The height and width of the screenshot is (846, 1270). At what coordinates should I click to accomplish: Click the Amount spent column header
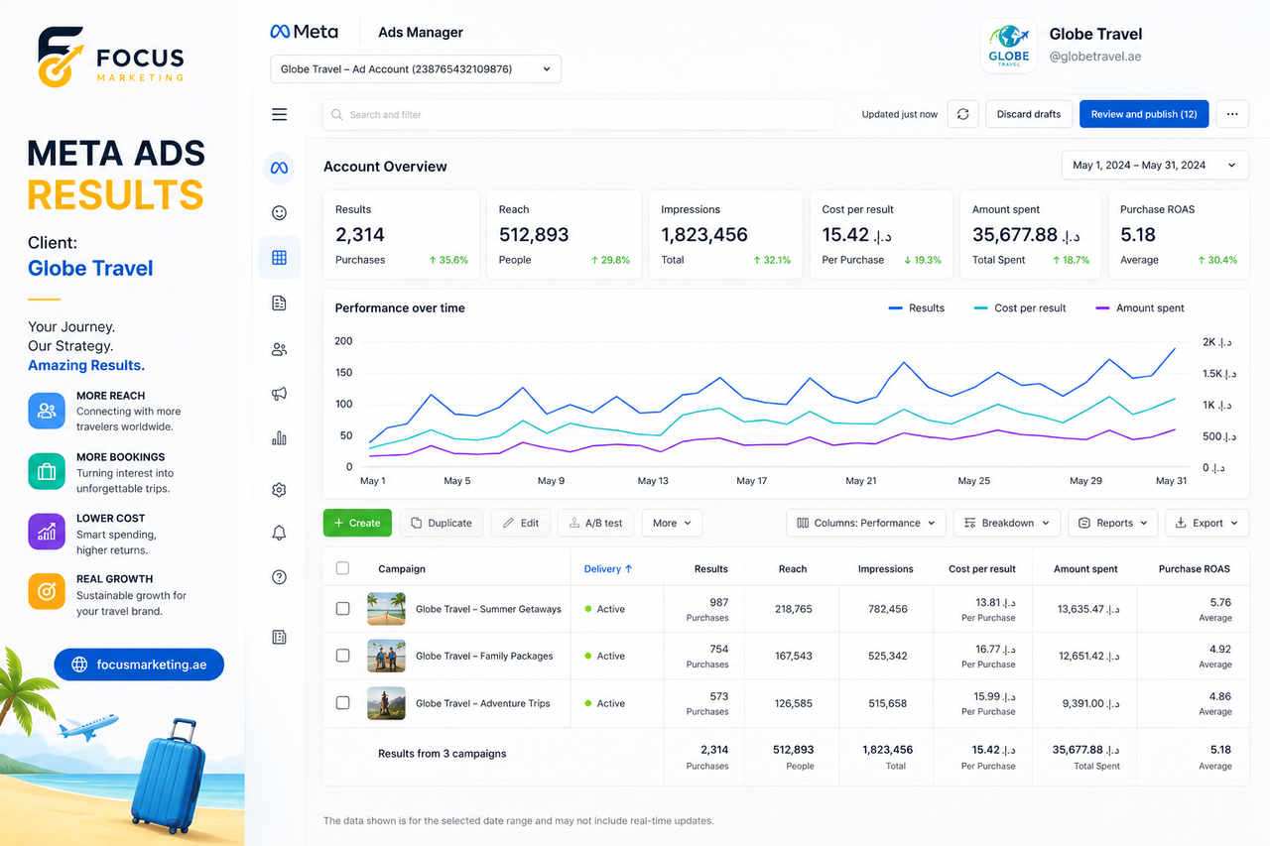[1085, 569]
